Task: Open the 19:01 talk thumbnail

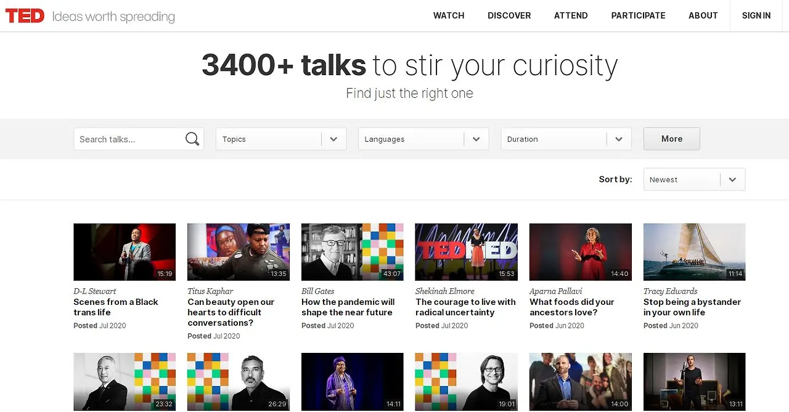Action: (467, 382)
